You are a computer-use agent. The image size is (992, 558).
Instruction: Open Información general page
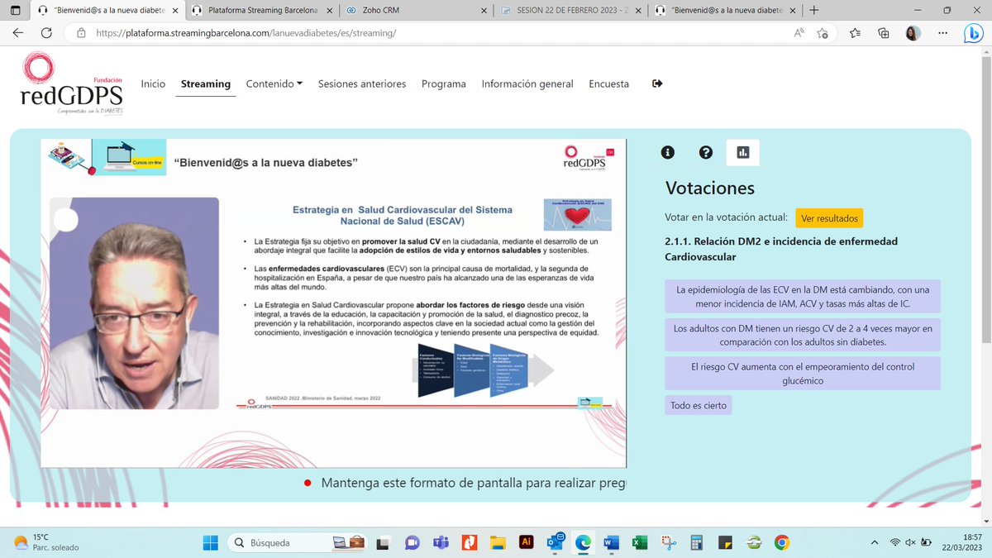(x=527, y=83)
